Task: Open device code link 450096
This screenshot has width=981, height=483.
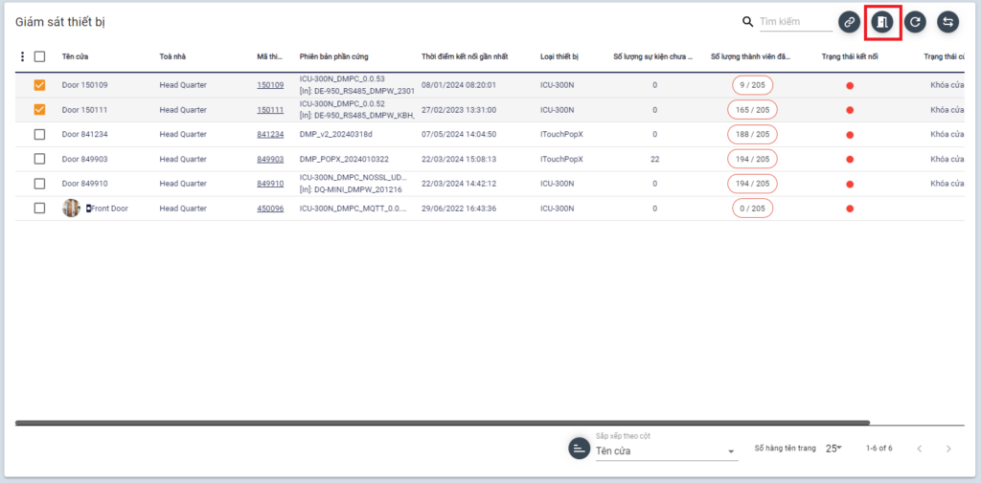Action: 270,209
